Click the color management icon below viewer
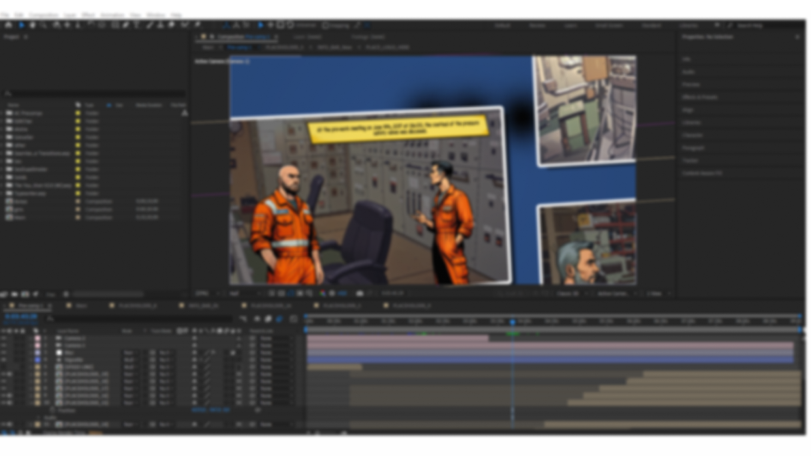Image resolution: width=811 pixels, height=456 pixels. [x=323, y=293]
